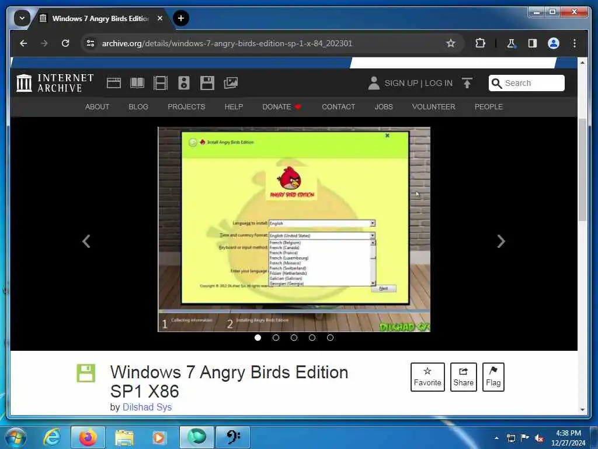The width and height of the screenshot is (598, 449).
Task: Select the third carousel dot
Action: pos(294,337)
